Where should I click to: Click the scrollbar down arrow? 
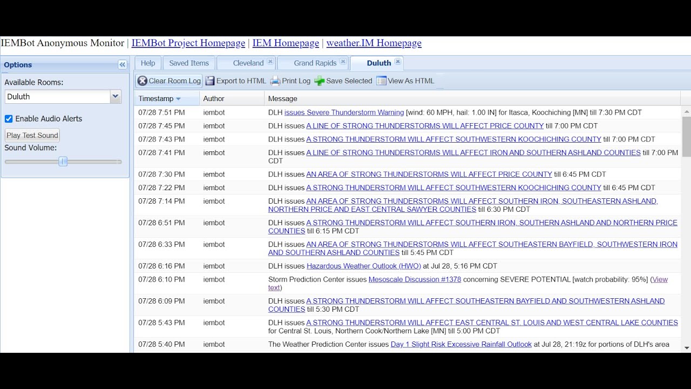(x=686, y=348)
